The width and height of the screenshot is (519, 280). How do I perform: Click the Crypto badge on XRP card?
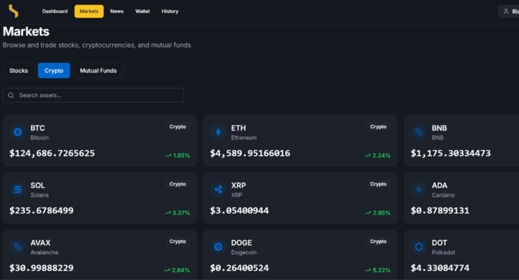click(x=378, y=184)
